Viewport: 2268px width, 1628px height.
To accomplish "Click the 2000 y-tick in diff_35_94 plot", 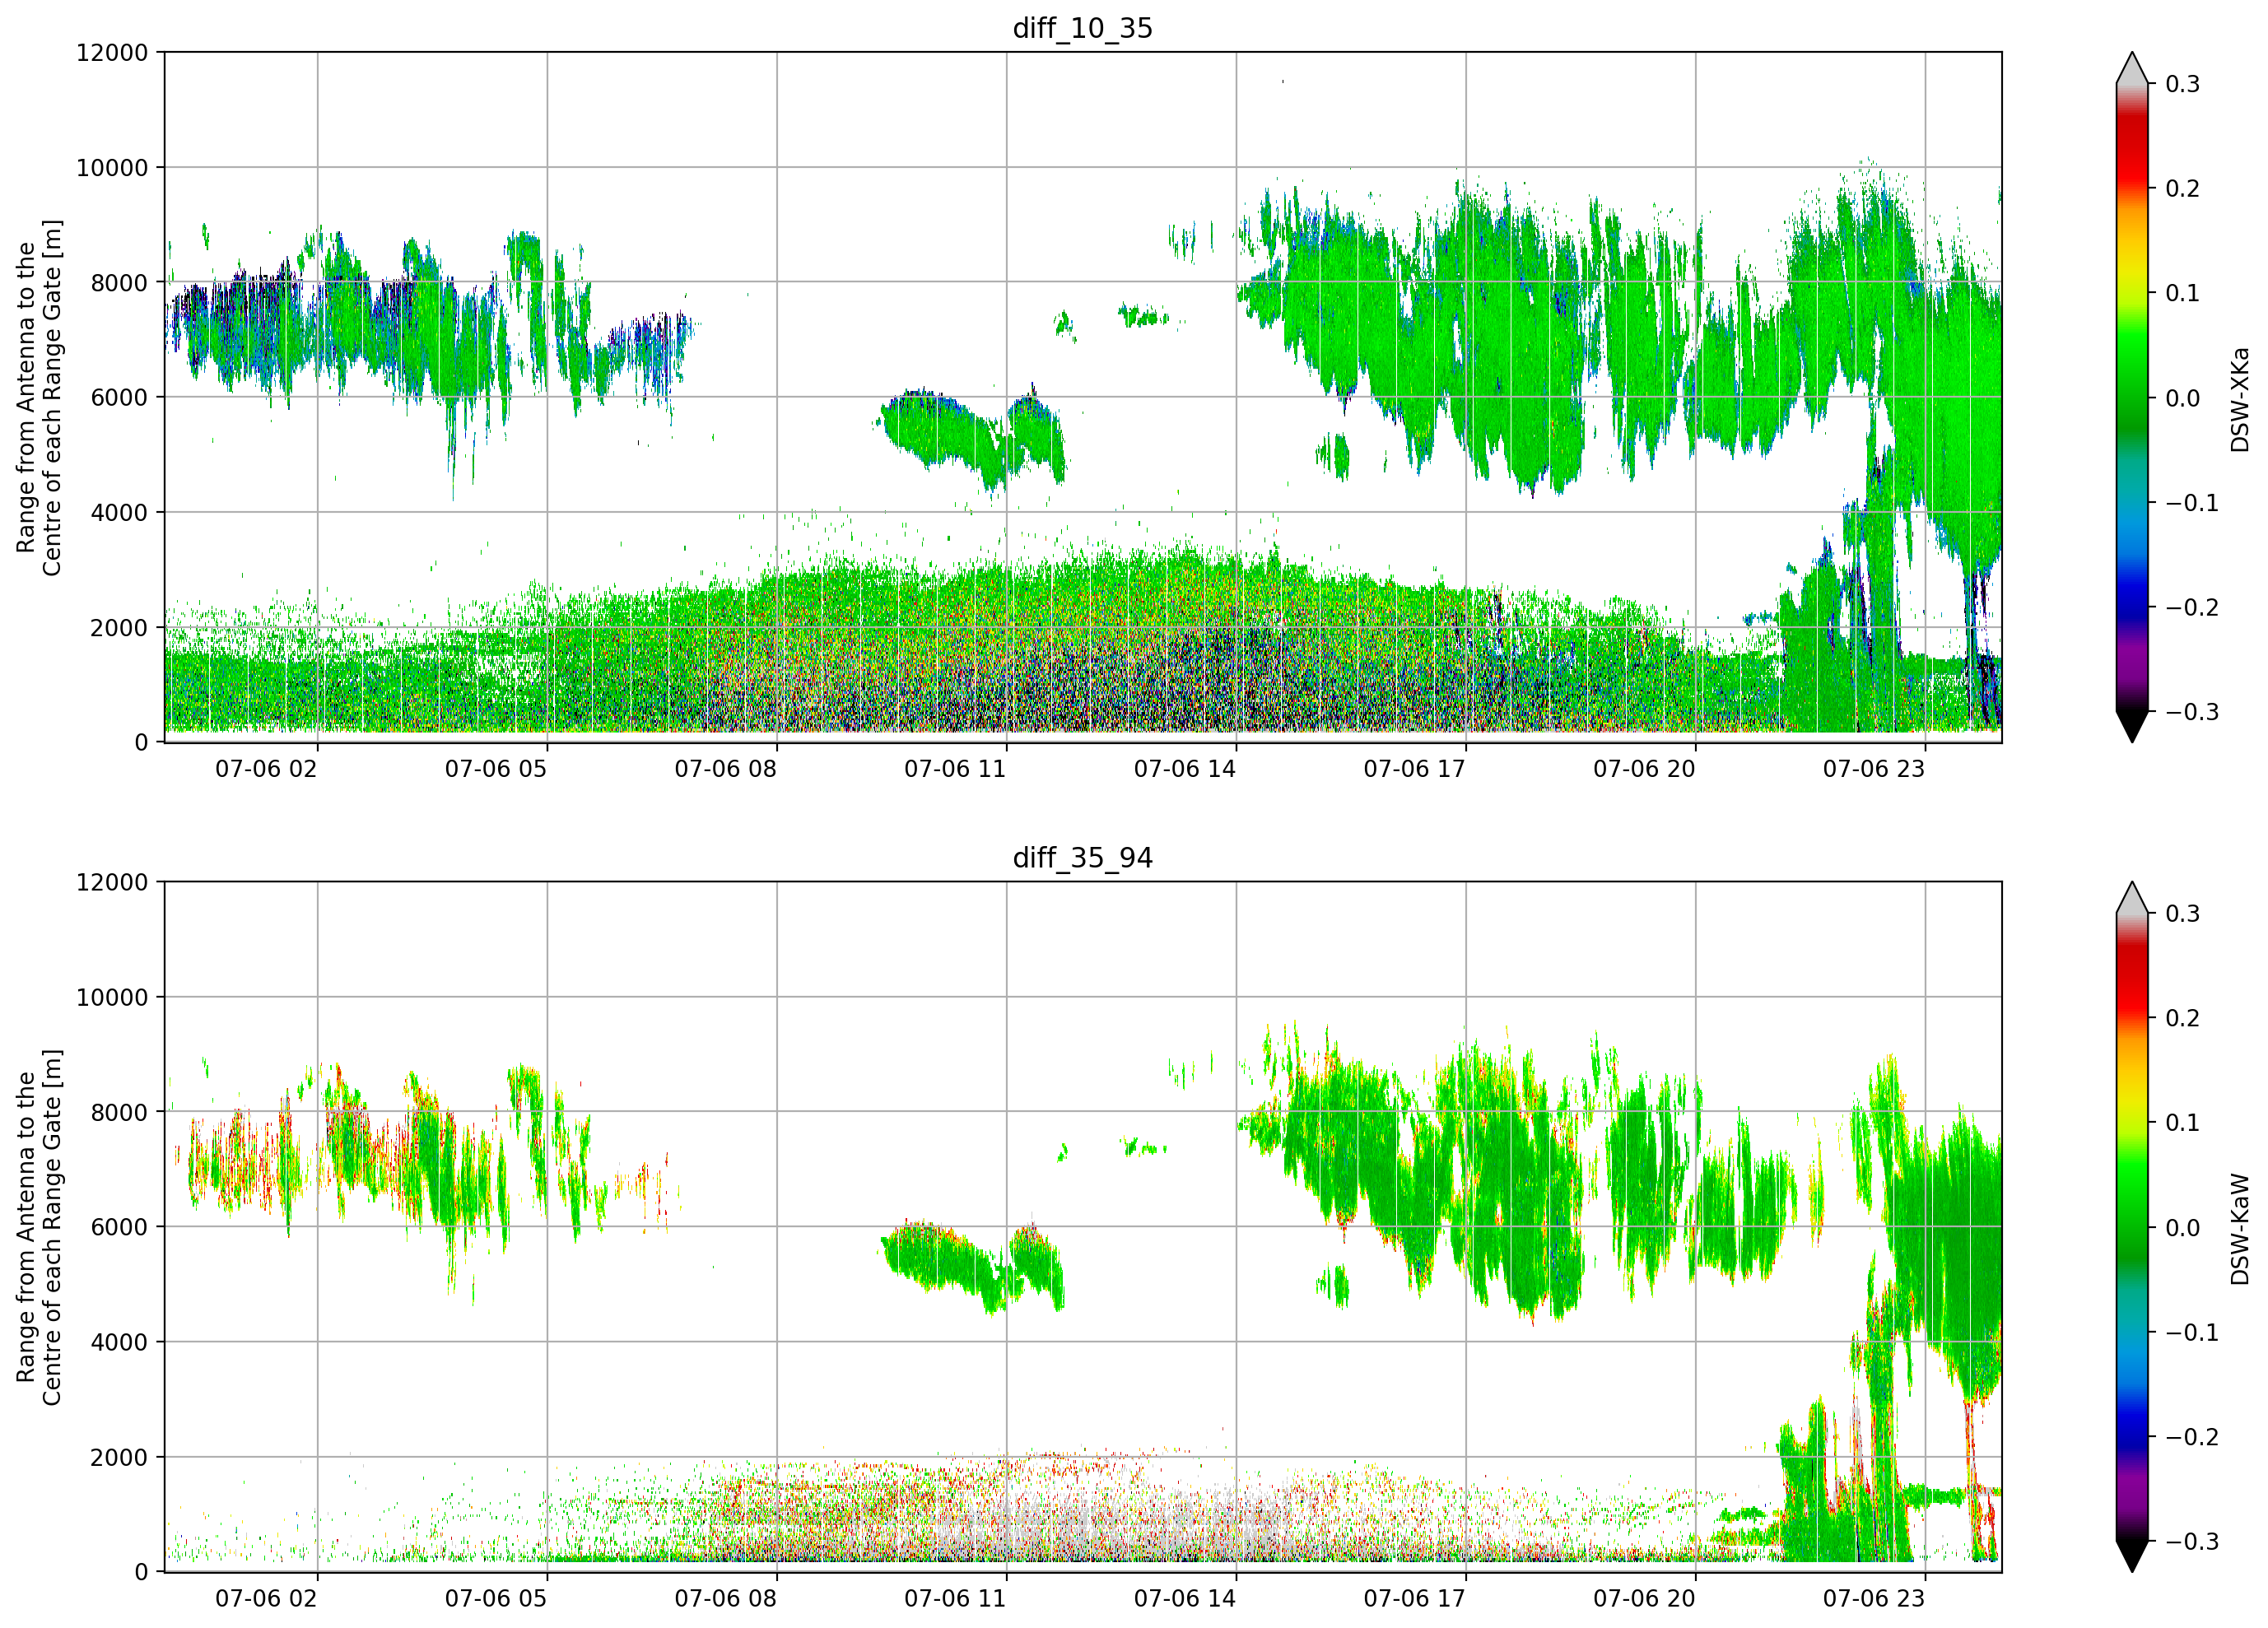I will [x=119, y=1457].
